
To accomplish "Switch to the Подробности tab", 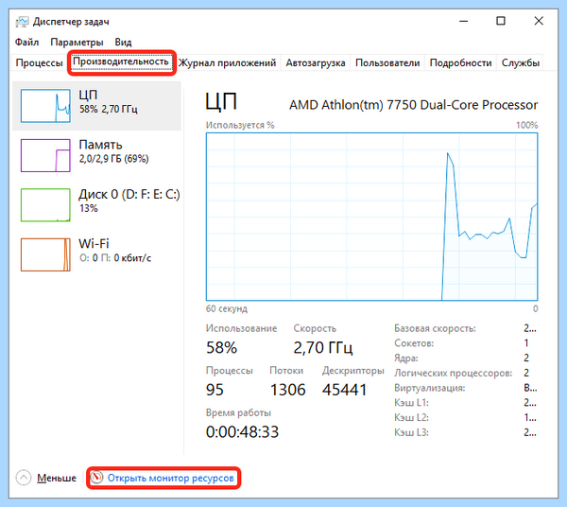I will [x=460, y=62].
